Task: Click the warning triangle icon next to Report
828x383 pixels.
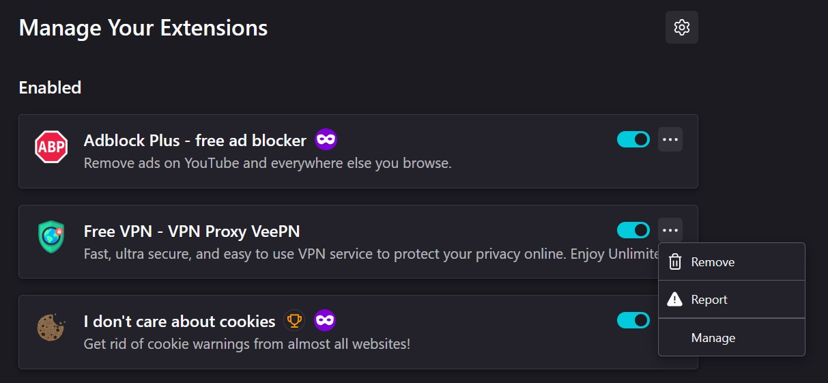Action: click(675, 300)
